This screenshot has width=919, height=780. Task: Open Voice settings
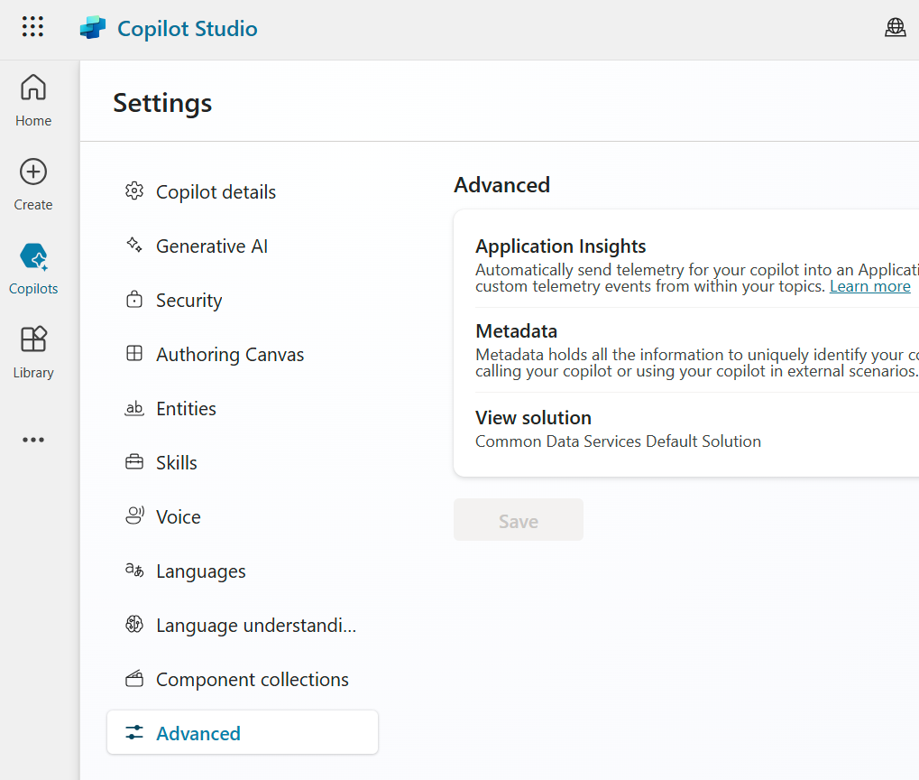pos(178,517)
